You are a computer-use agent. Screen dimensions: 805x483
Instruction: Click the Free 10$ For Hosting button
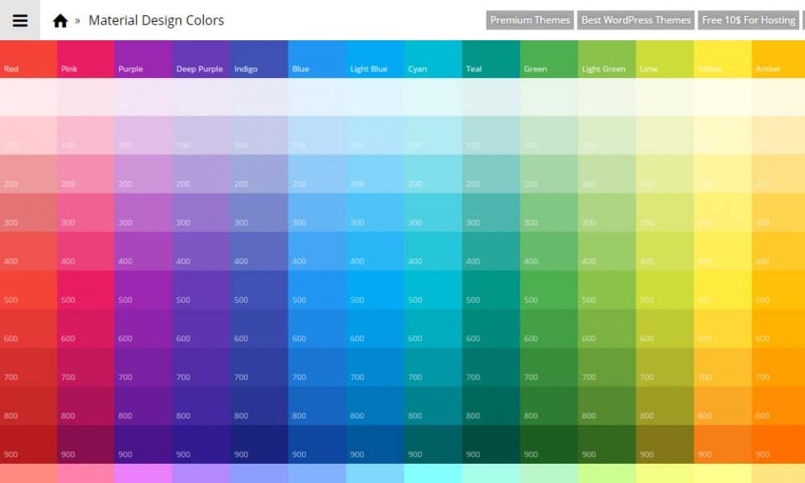click(749, 19)
